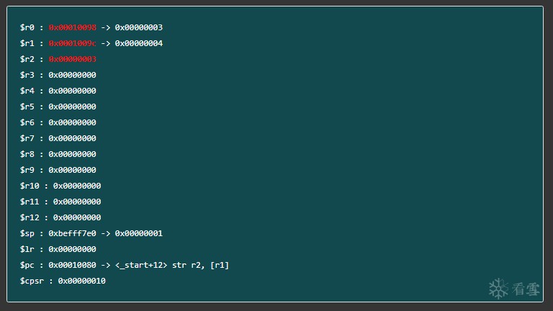Select the $r3 register value
The image size is (553, 311).
tap(72, 75)
